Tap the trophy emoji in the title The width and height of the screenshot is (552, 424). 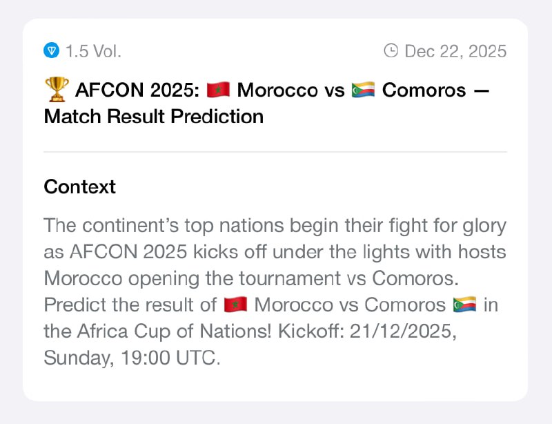point(56,90)
